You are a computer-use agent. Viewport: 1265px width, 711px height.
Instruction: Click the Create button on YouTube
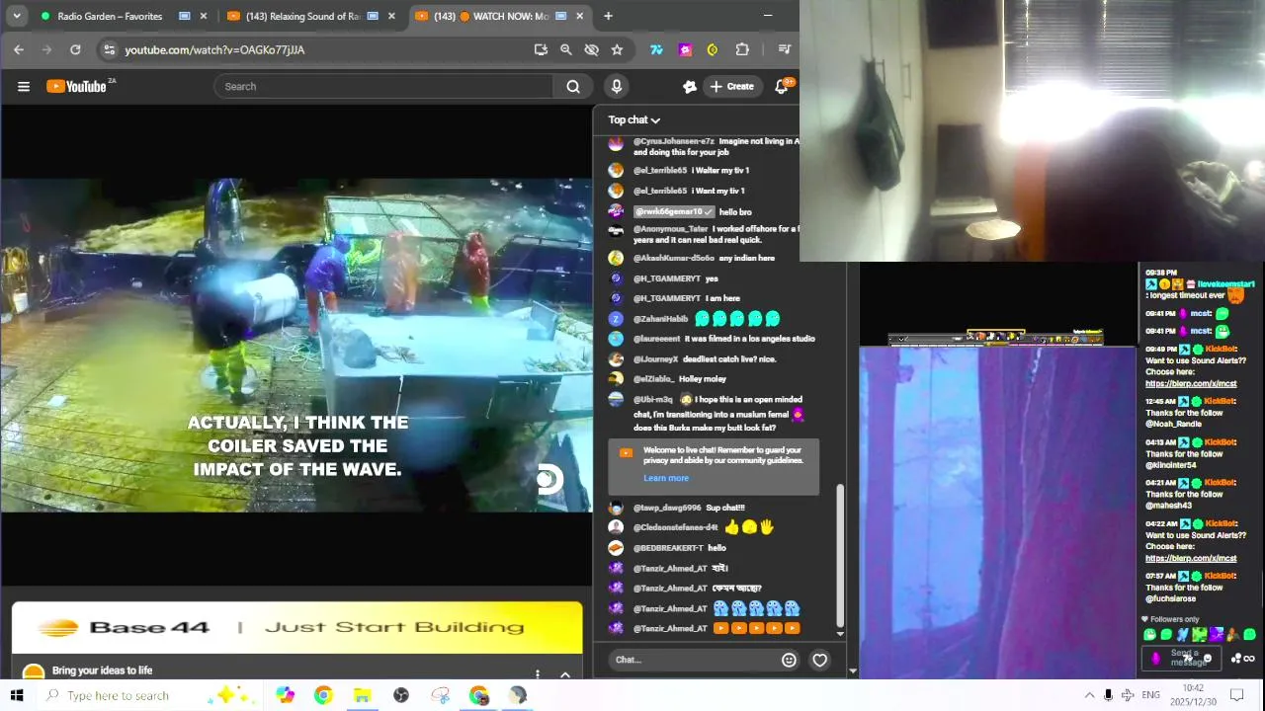tap(731, 87)
